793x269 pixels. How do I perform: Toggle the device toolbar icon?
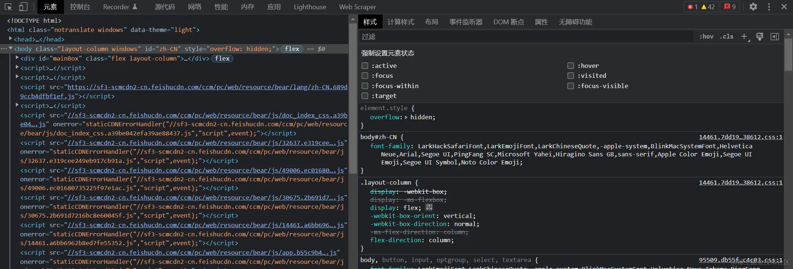23,7
